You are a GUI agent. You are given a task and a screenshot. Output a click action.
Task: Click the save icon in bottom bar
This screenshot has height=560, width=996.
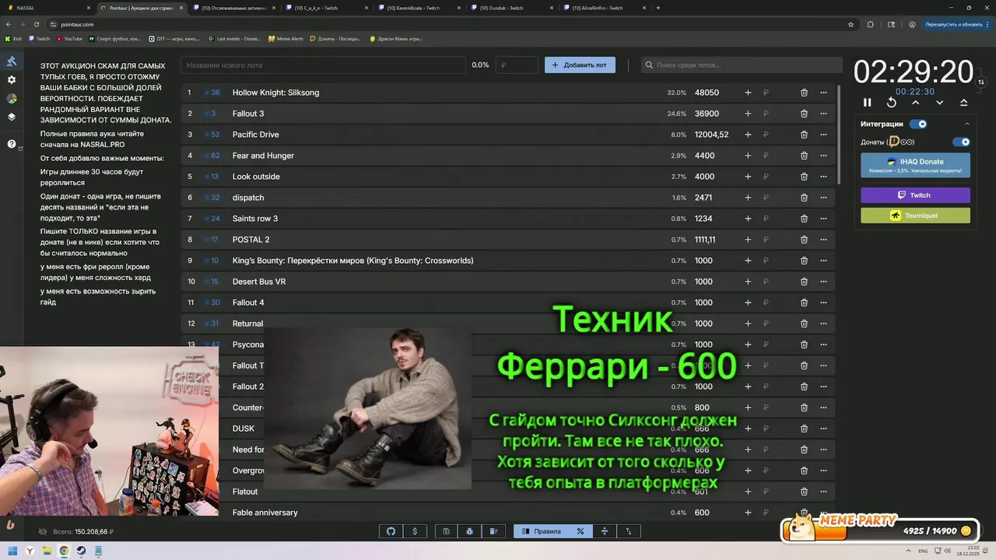(446, 531)
